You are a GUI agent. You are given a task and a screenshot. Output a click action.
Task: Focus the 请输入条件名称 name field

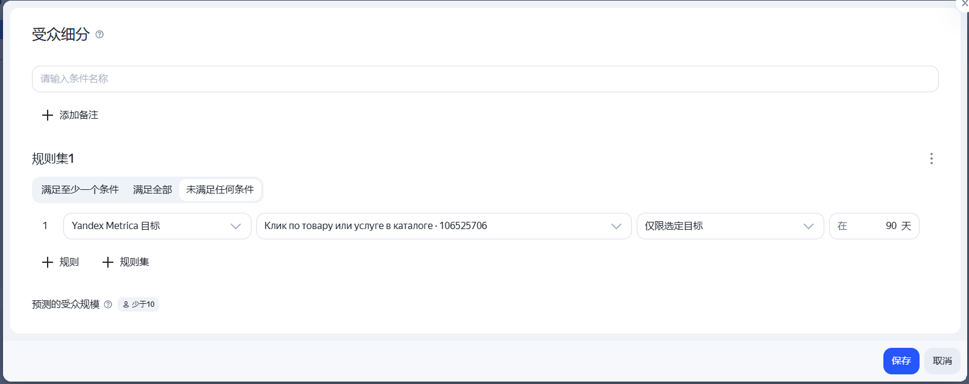coord(485,79)
